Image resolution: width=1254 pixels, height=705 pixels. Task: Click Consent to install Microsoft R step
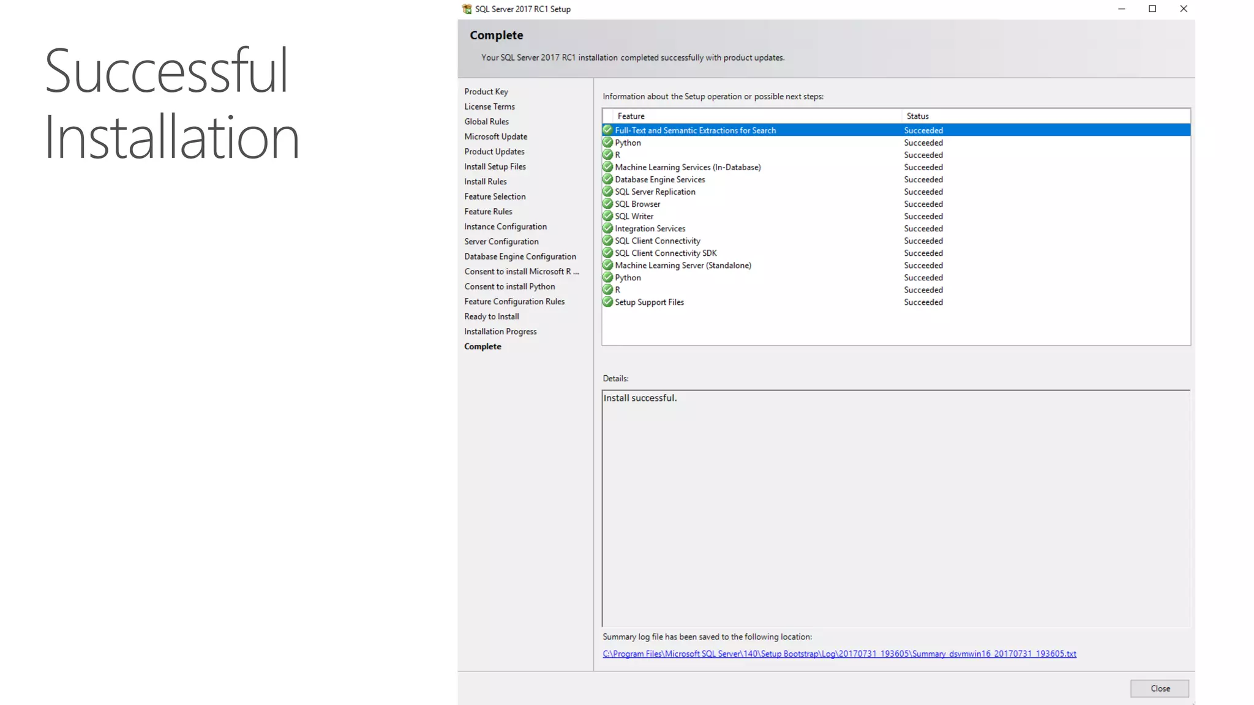521,271
